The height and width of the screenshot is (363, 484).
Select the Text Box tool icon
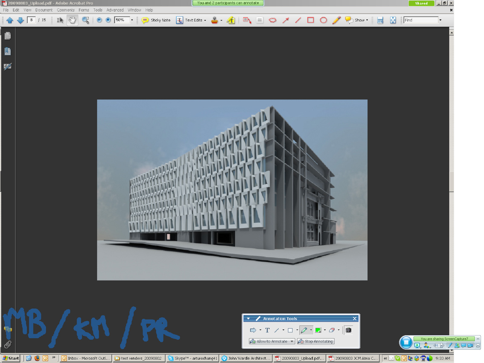(x=260, y=20)
